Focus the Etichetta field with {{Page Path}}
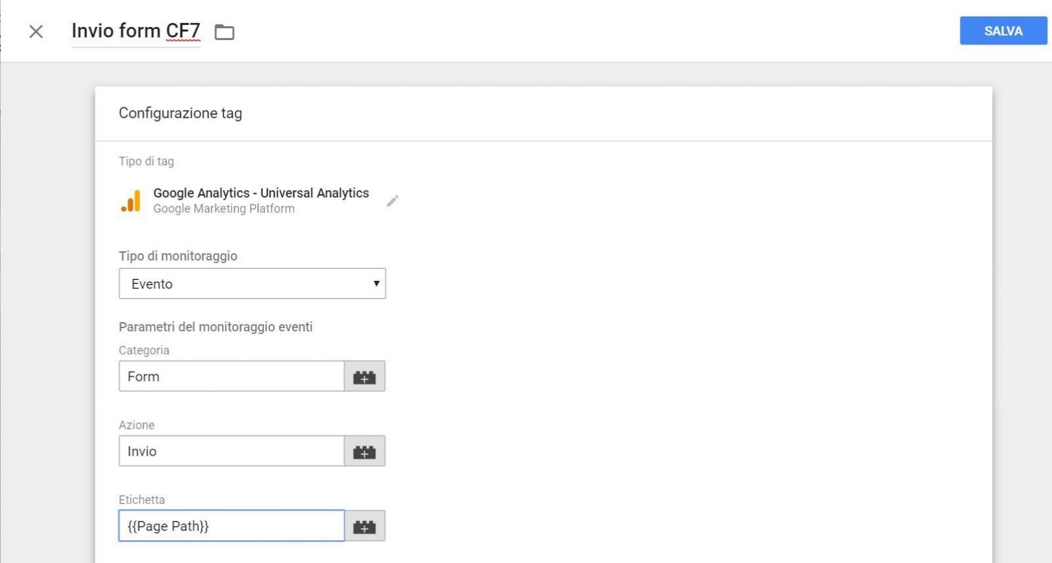The width and height of the screenshot is (1052, 563). (x=231, y=526)
